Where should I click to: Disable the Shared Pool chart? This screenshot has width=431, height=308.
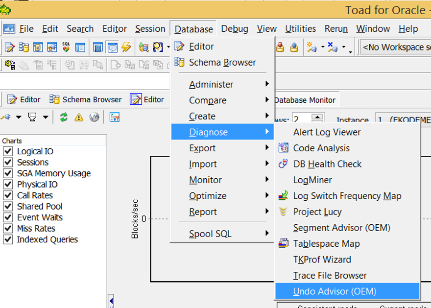point(8,206)
